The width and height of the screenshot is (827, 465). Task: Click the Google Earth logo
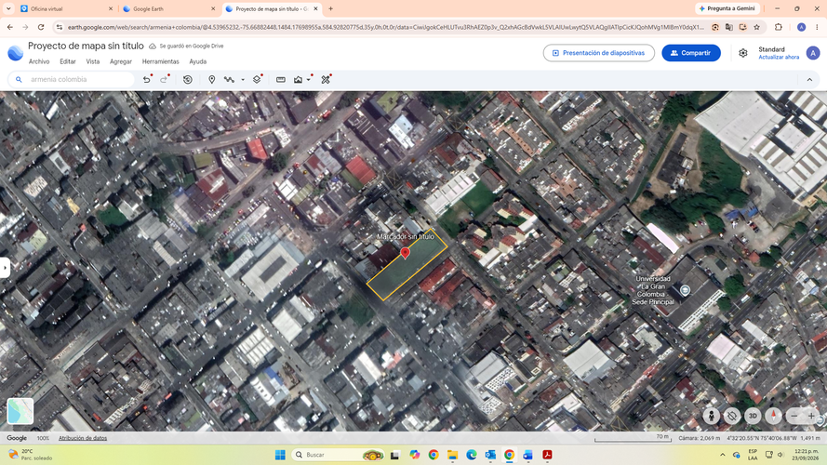point(15,53)
